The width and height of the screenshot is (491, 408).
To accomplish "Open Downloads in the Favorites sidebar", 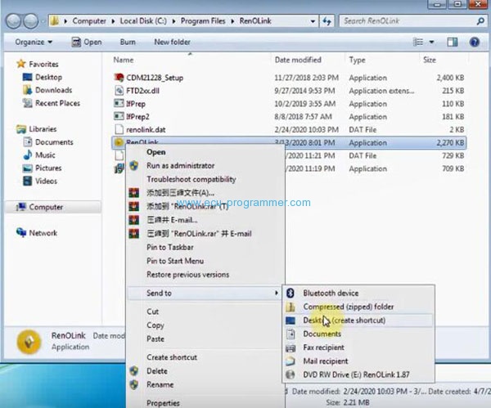I will [x=53, y=90].
